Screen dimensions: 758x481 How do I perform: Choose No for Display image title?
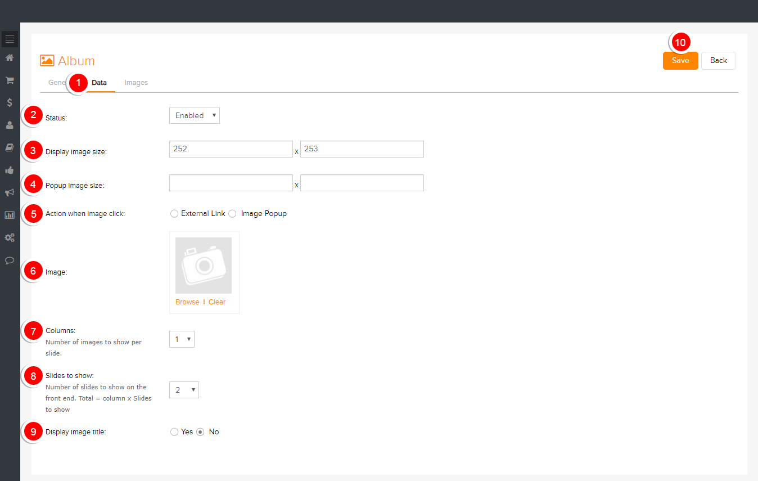coord(200,432)
